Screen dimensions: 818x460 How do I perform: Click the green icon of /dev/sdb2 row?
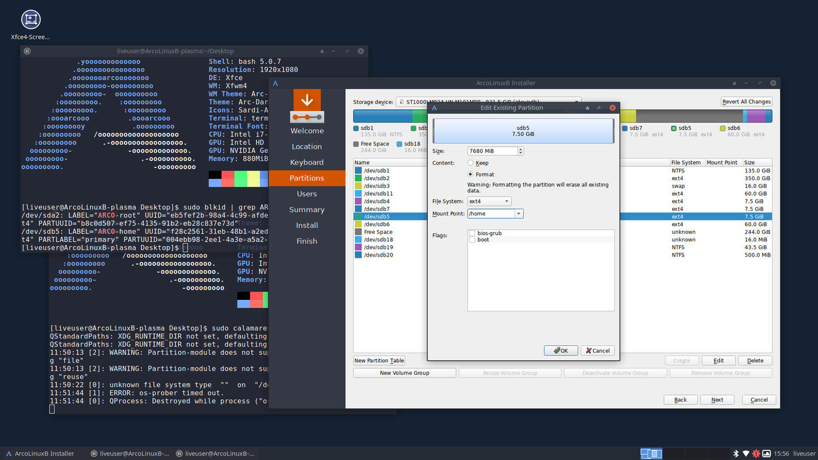click(x=358, y=178)
